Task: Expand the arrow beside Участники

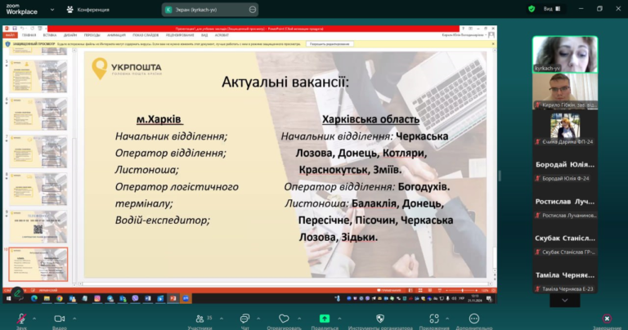Action: (222, 319)
